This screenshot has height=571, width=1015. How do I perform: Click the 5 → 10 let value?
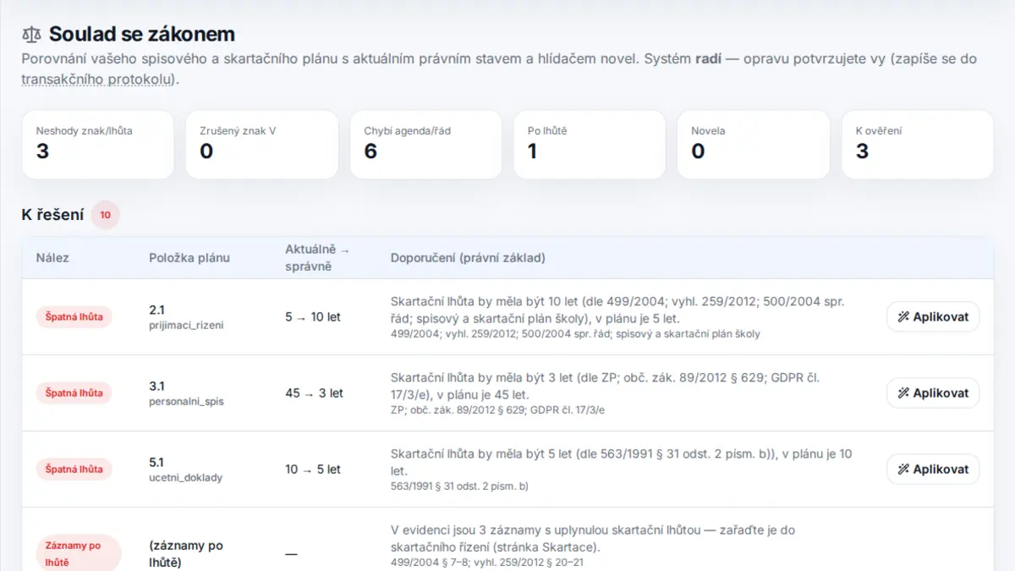coord(313,317)
